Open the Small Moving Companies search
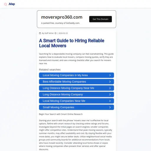This screenshot has width=151, height=151. pos(76,107)
